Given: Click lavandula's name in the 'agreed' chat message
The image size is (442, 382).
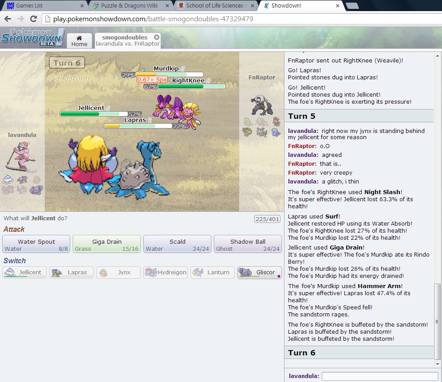Looking at the screenshot, I should pos(303,155).
